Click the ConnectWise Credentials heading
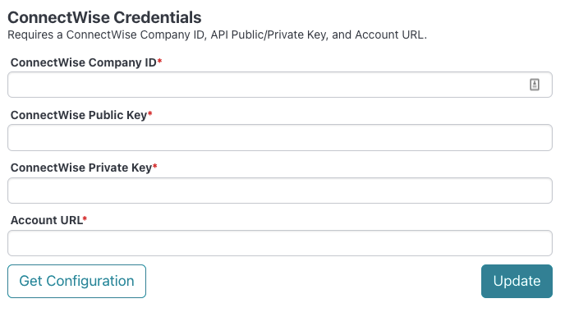 104,17
